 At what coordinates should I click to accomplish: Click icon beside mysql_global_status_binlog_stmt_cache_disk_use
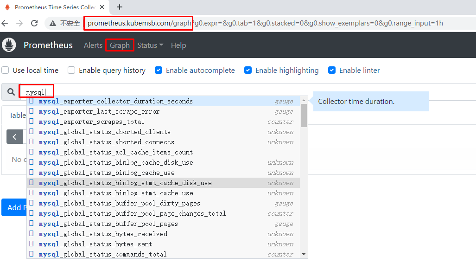pyautogui.click(x=32, y=182)
